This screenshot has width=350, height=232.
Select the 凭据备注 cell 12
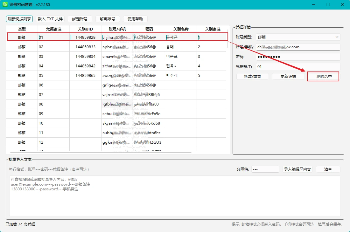(53, 142)
